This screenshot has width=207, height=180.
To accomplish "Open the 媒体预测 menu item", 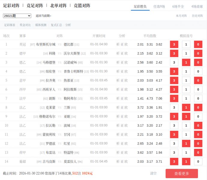I will tap(41, 25).
